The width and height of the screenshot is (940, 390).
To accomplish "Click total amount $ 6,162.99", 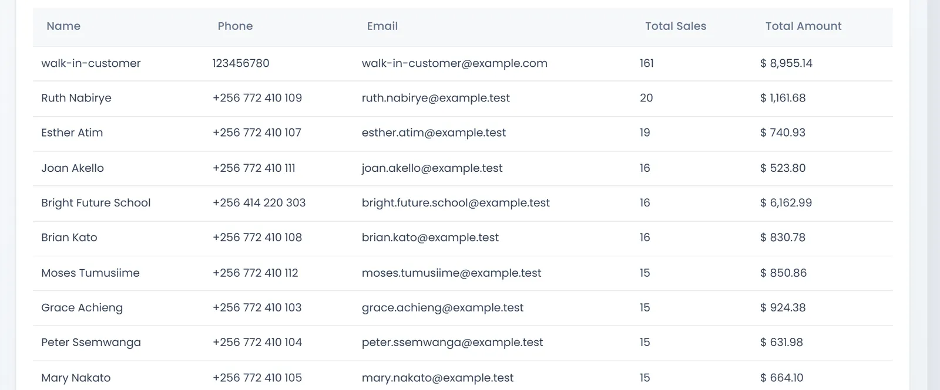I will 786,202.
